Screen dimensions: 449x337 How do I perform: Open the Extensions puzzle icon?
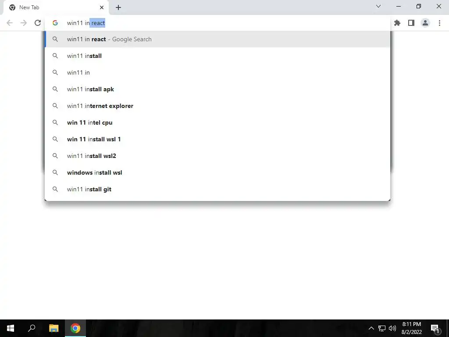pyautogui.click(x=397, y=23)
